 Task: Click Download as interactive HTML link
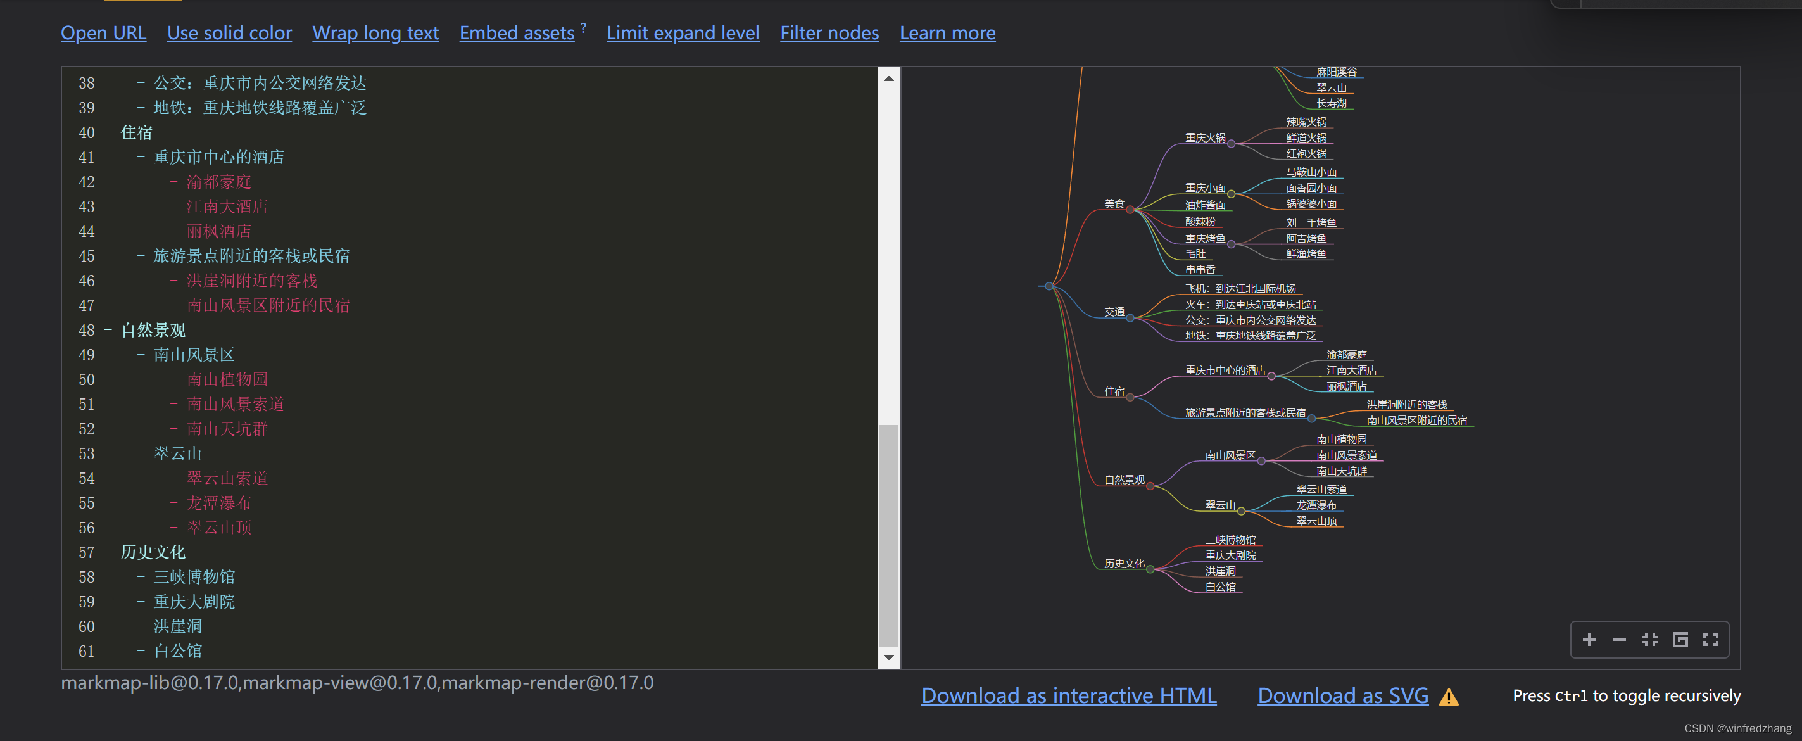[x=1068, y=695]
